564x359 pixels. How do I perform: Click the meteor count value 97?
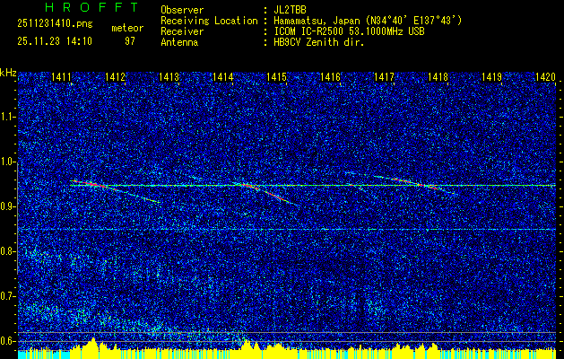pyautogui.click(x=130, y=40)
